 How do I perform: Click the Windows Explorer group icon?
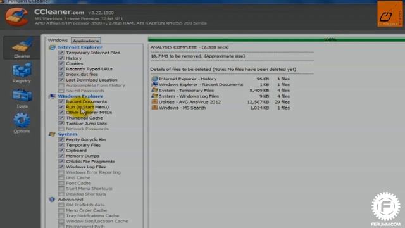tap(52, 96)
